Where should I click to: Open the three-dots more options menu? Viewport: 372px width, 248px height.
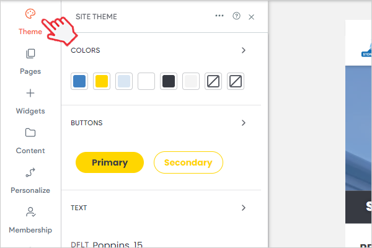point(219,16)
